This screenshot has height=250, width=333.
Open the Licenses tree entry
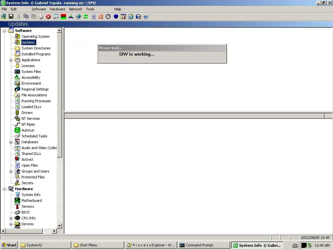(28, 66)
